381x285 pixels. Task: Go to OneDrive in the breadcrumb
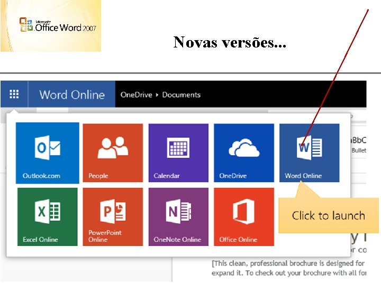(x=136, y=95)
